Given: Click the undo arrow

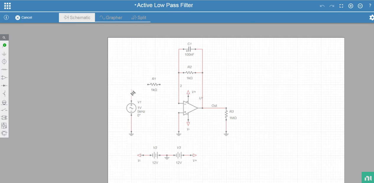Looking at the screenshot, I should pyautogui.click(x=322, y=6).
